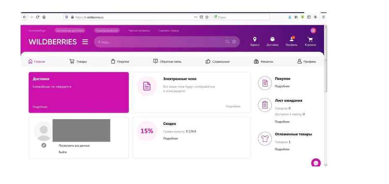
Task: Open the hamburger catalog menu beside logo
Action: pyautogui.click(x=85, y=42)
